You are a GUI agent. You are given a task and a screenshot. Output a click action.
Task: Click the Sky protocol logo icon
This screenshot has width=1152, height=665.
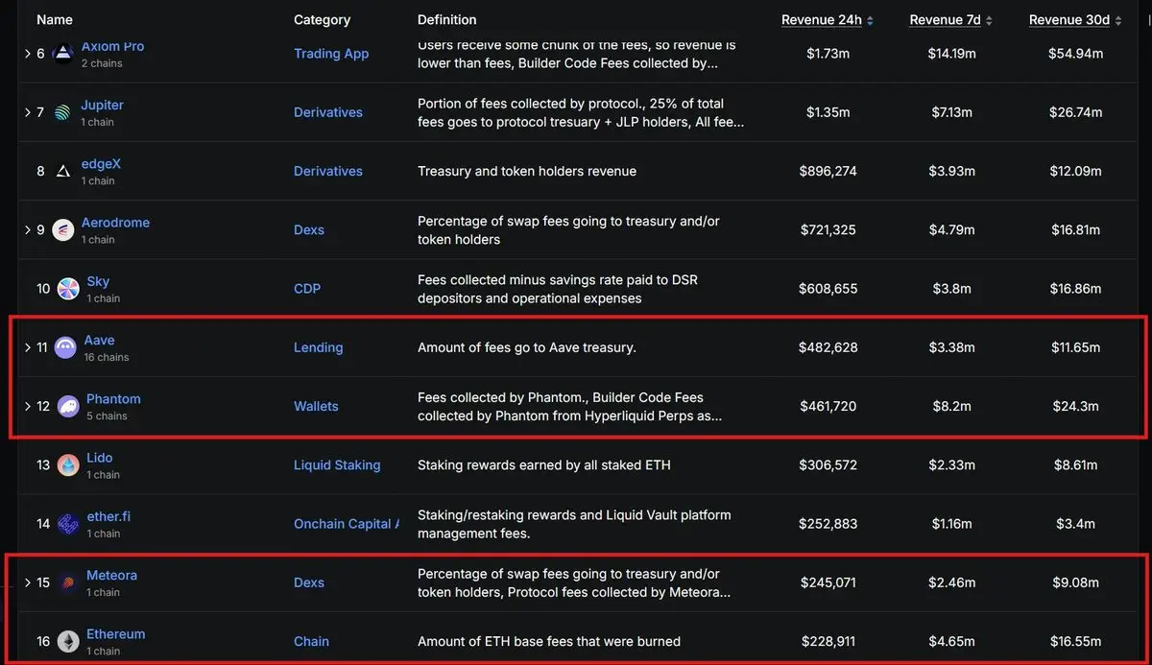[68, 289]
